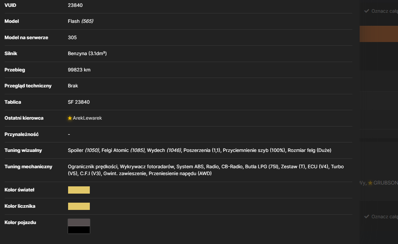
Task: Click the VUID row label
Action: [x=10, y=5]
